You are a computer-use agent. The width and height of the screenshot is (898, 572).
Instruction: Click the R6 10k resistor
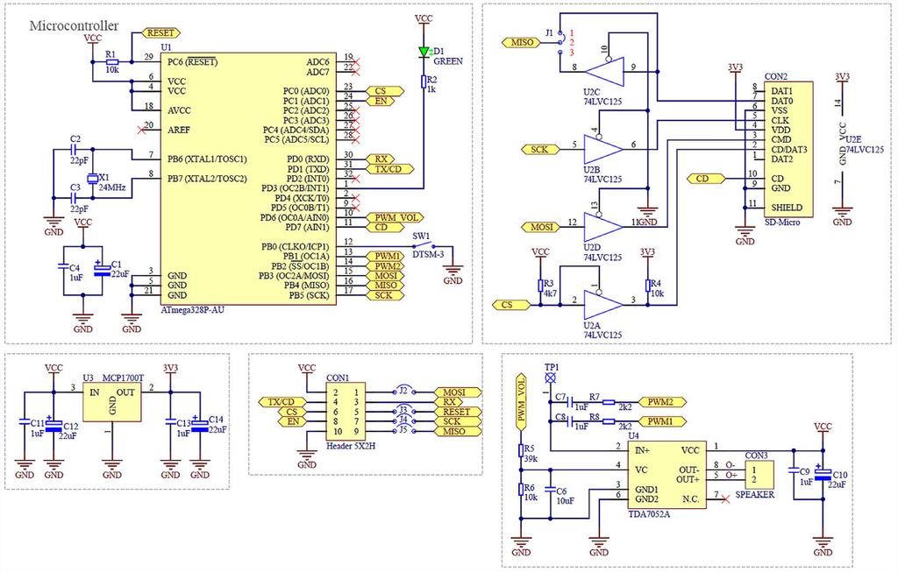tap(521, 490)
